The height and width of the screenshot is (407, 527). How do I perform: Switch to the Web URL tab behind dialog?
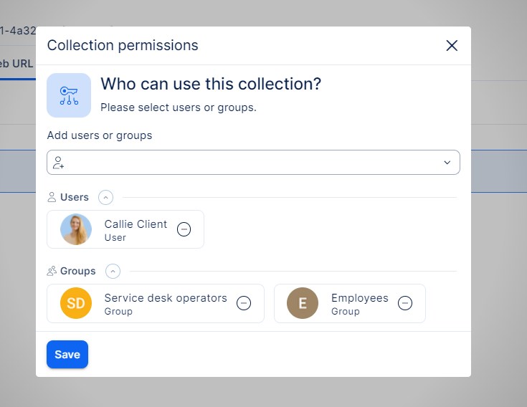pos(17,63)
